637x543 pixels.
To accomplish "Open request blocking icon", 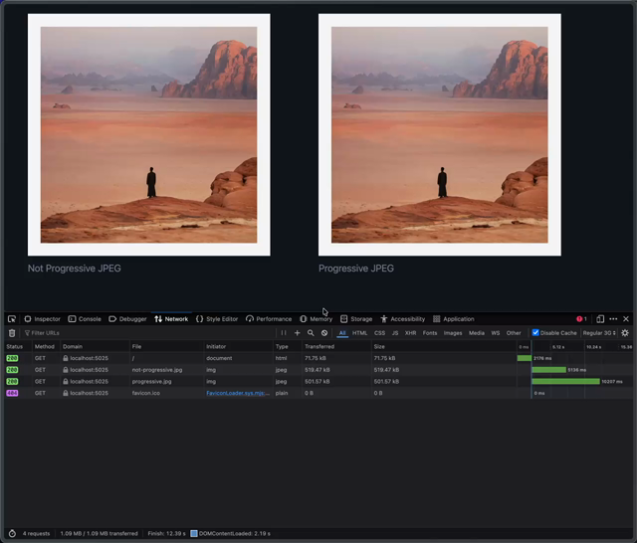I will [x=324, y=333].
